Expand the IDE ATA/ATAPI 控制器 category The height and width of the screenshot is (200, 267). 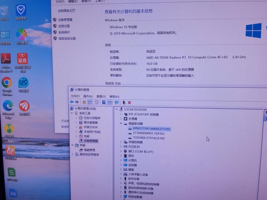121,114
